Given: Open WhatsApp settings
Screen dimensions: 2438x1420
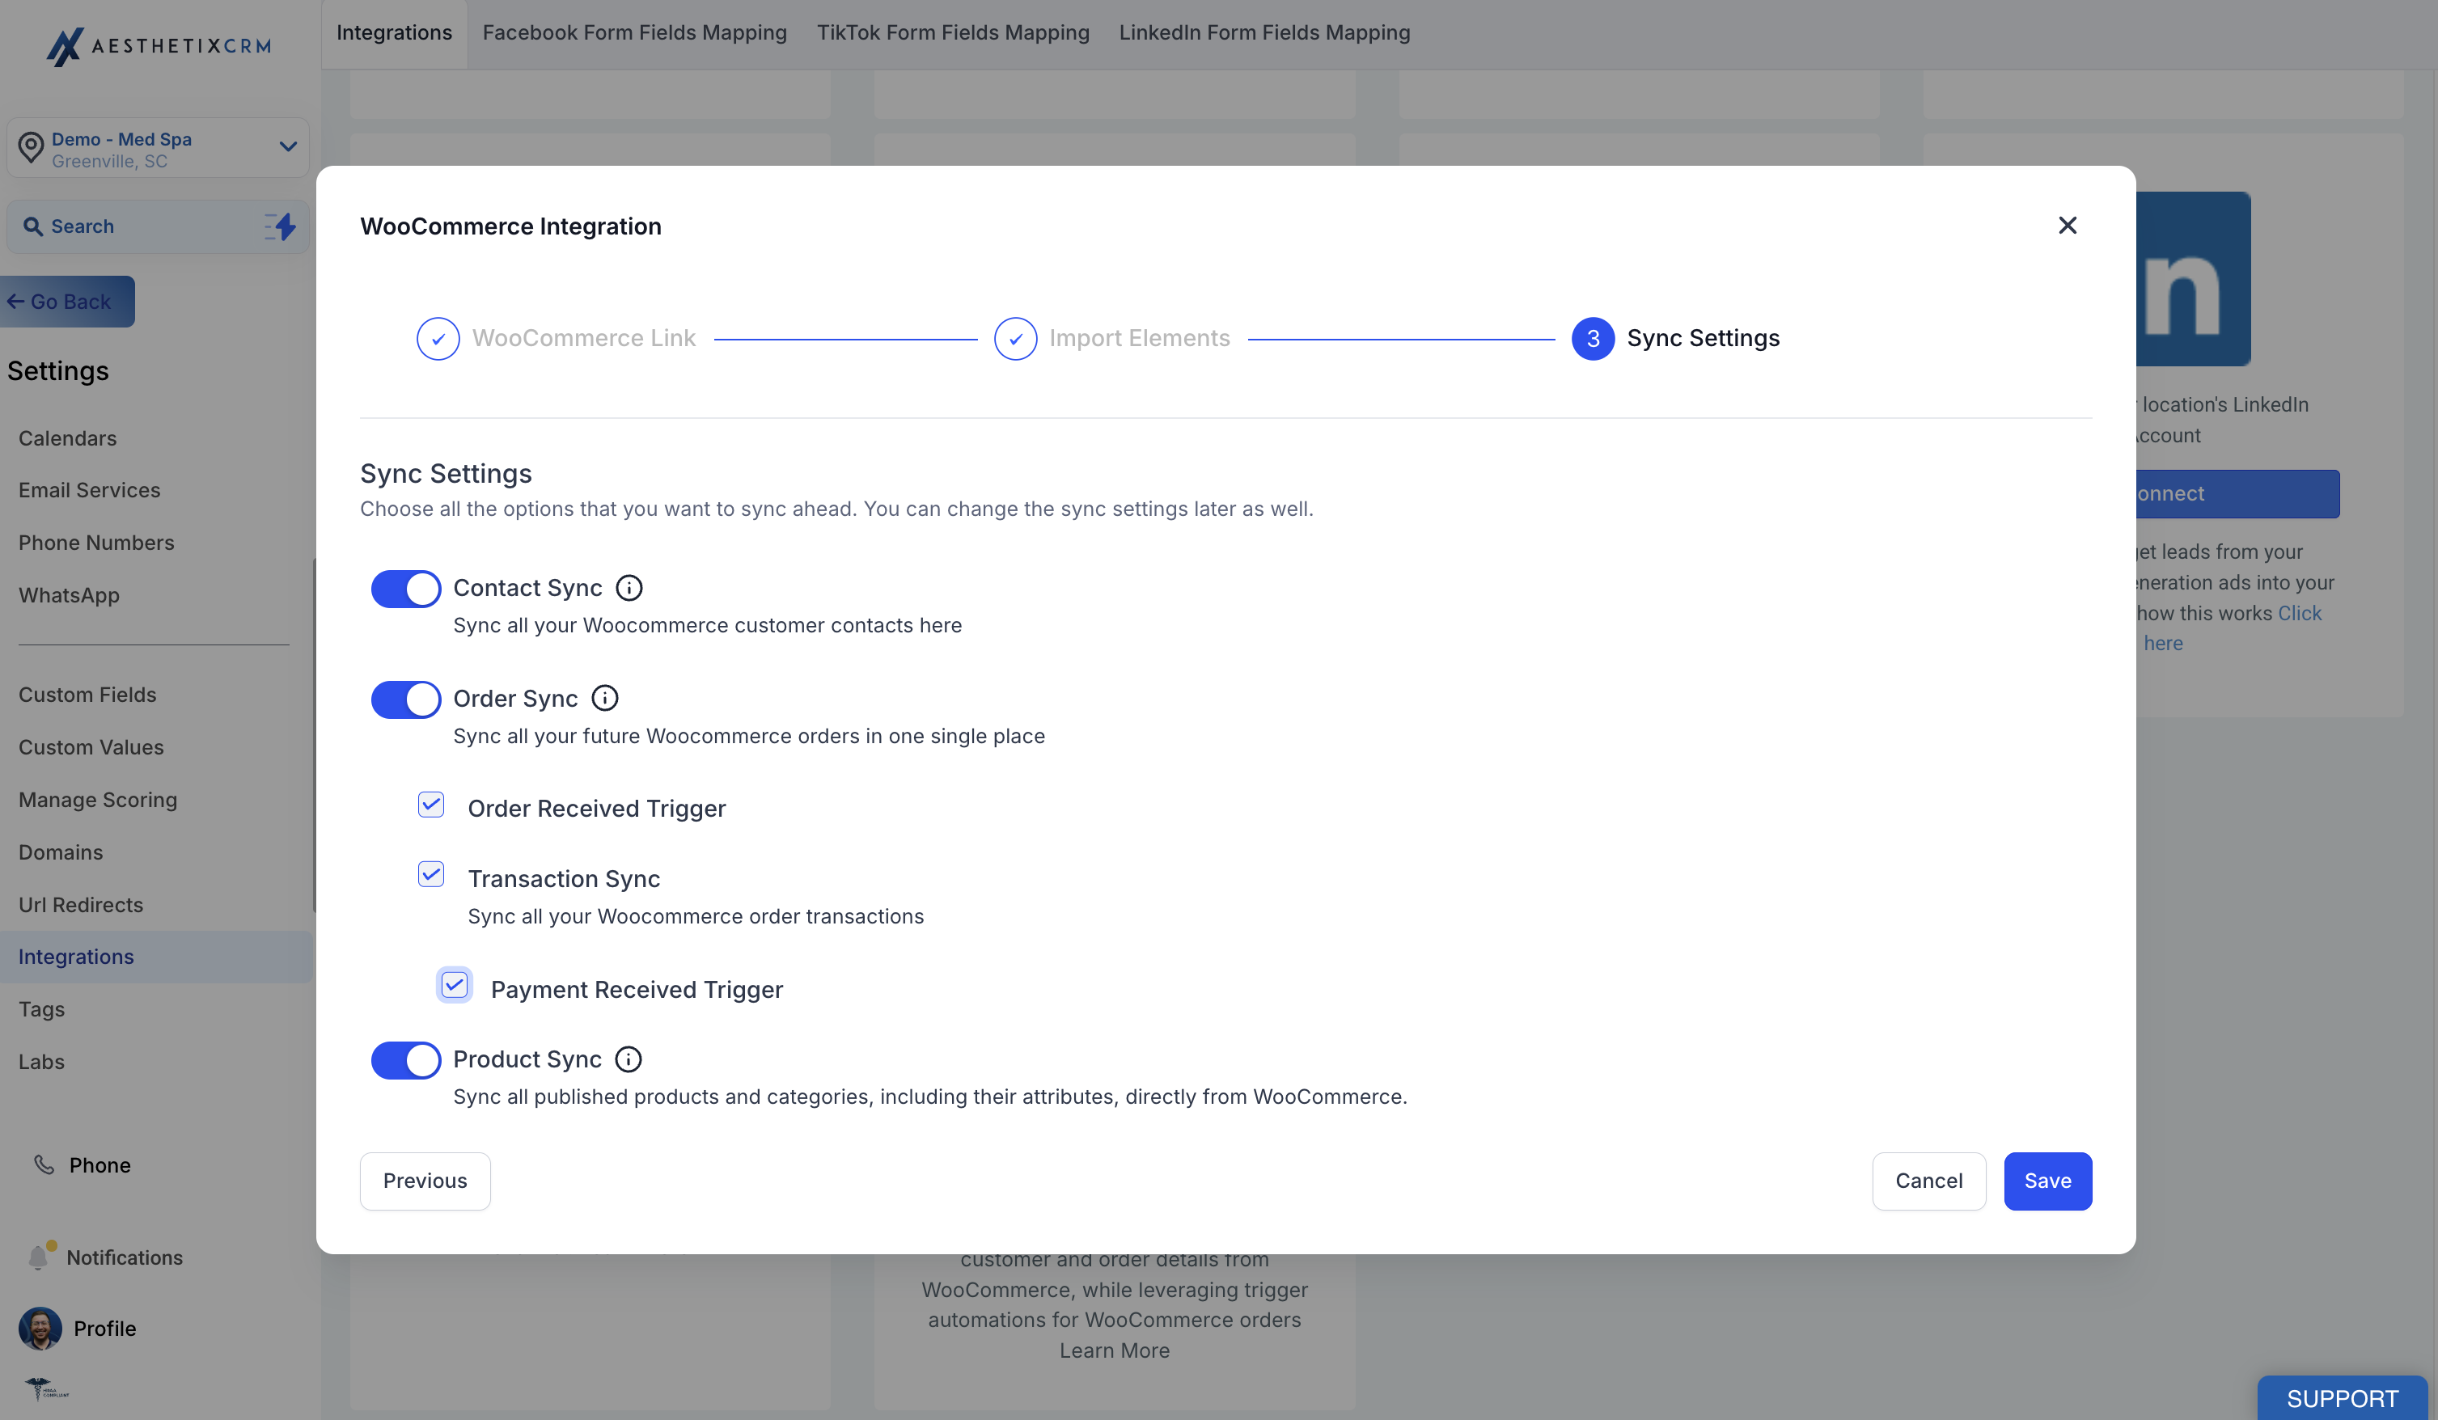Looking at the screenshot, I should coord(69,595).
